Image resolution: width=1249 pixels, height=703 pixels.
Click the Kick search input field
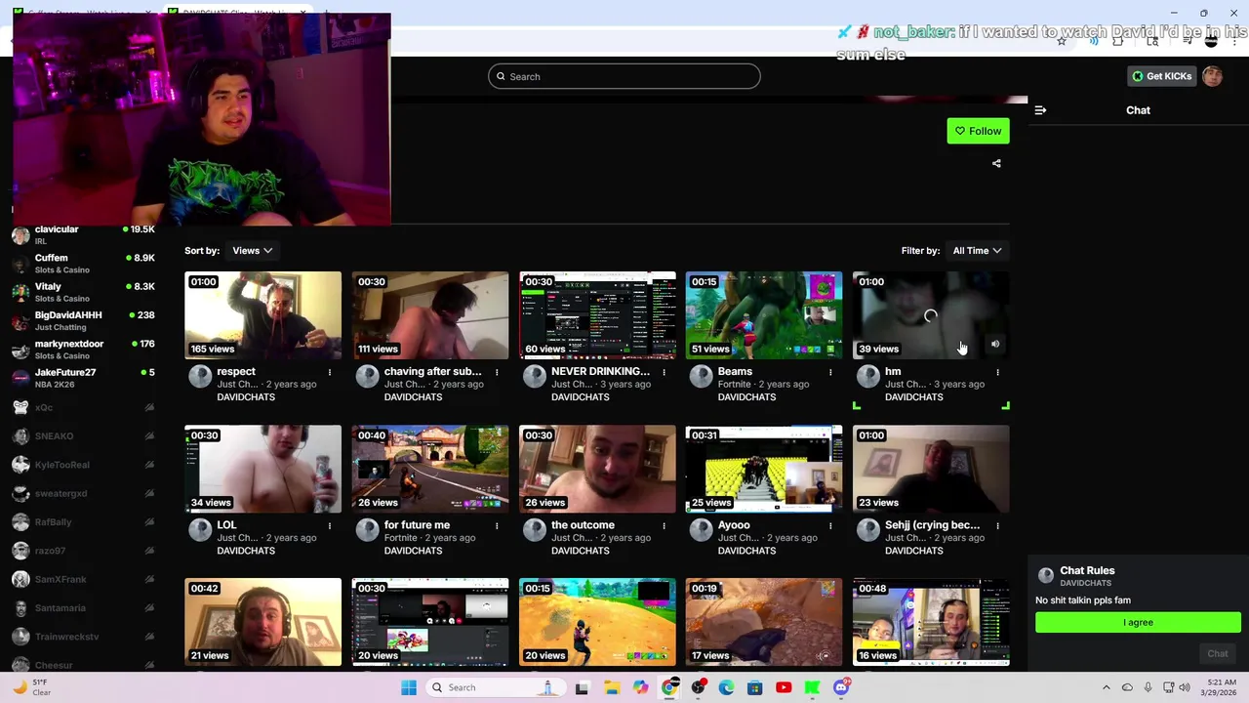pyautogui.click(x=624, y=76)
